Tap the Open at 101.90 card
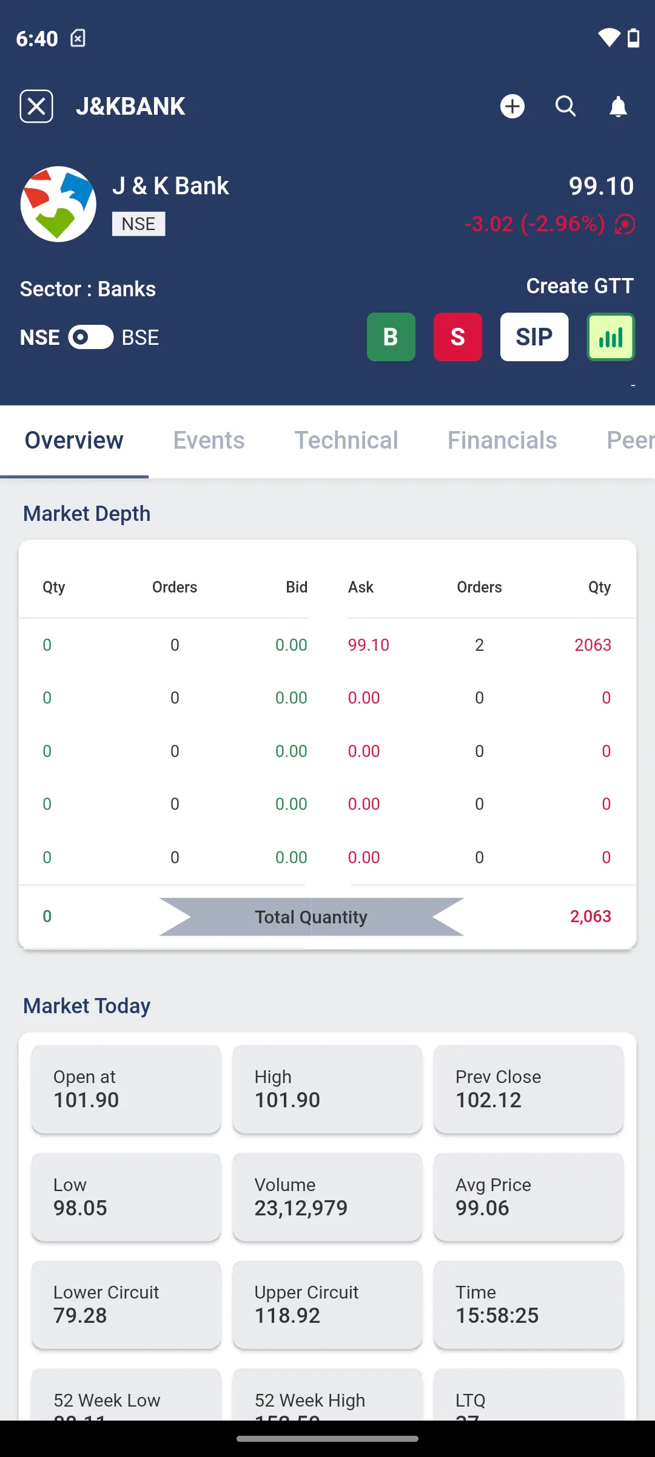 click(126, 1089)
